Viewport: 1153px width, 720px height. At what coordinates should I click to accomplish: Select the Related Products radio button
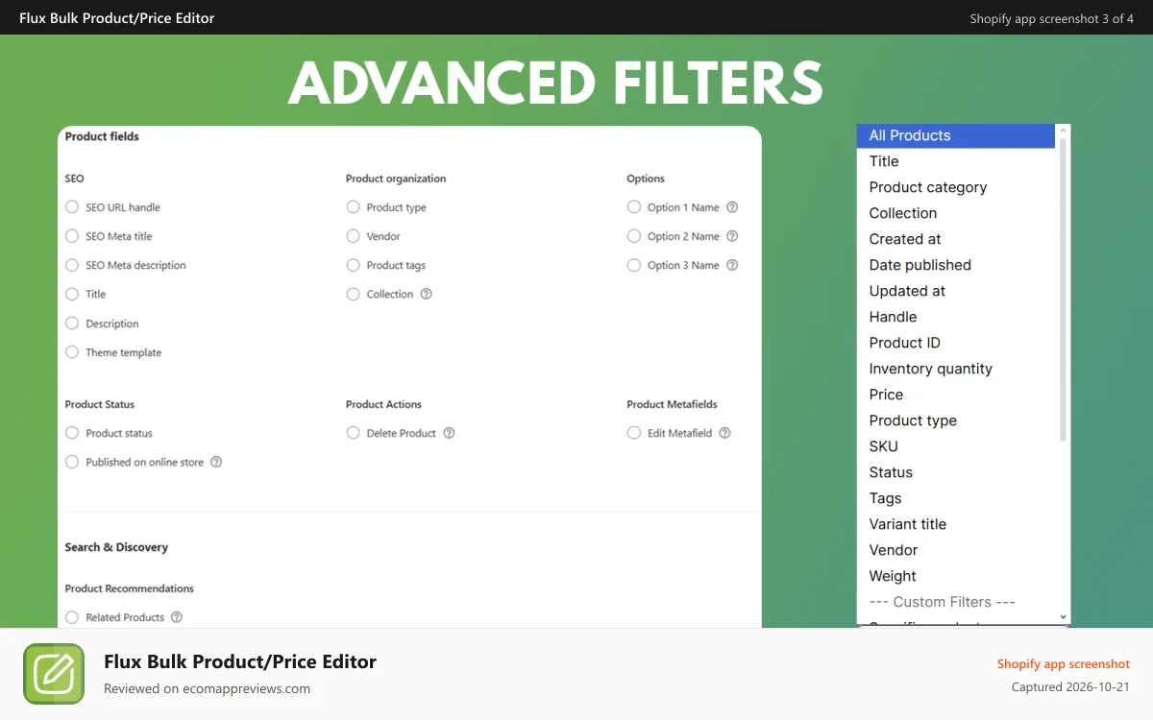pos(72,617)
